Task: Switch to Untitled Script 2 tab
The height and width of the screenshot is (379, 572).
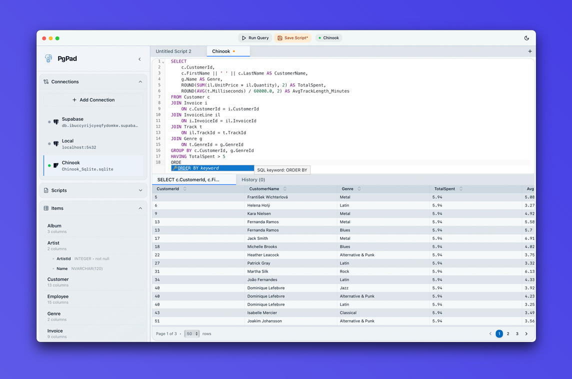Action: (173, 51)
